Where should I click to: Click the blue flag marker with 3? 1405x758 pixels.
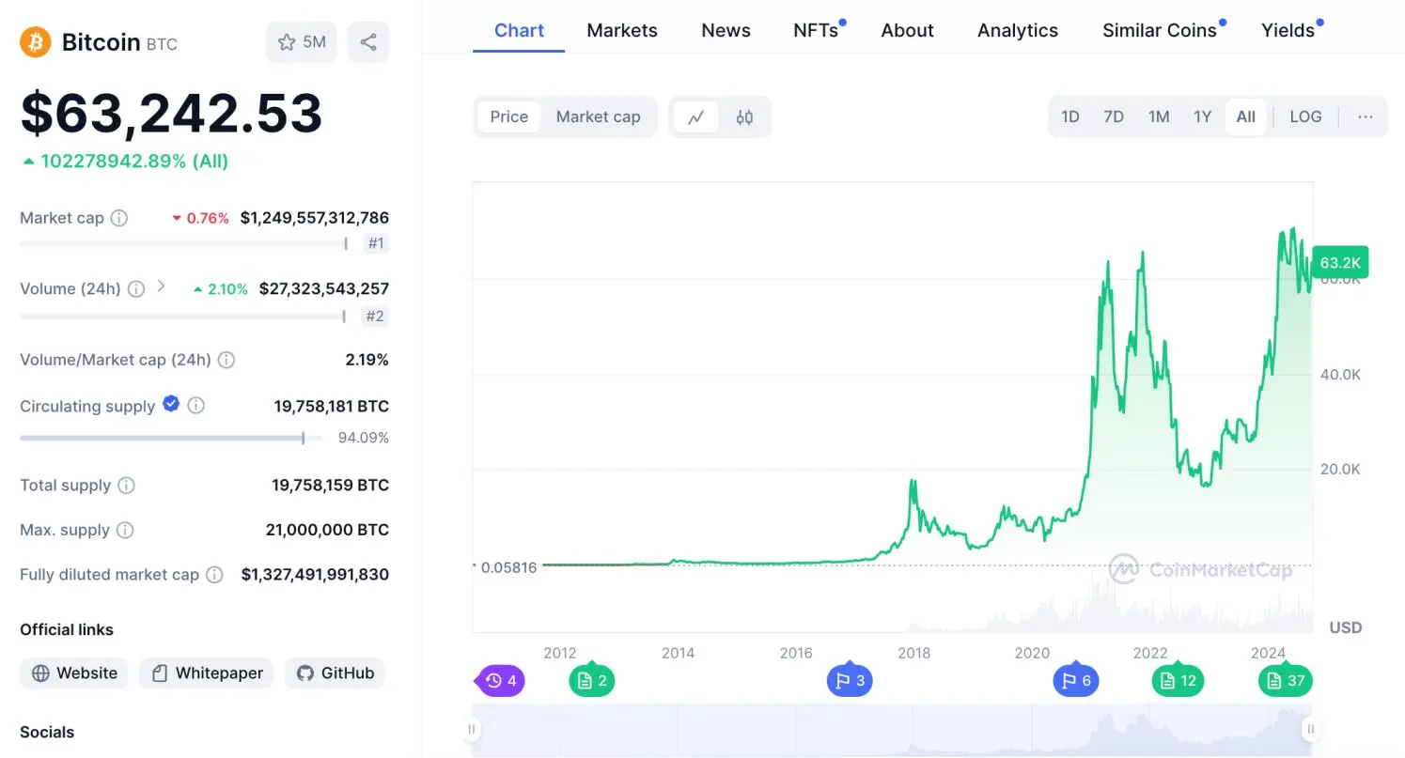(850, 681)
